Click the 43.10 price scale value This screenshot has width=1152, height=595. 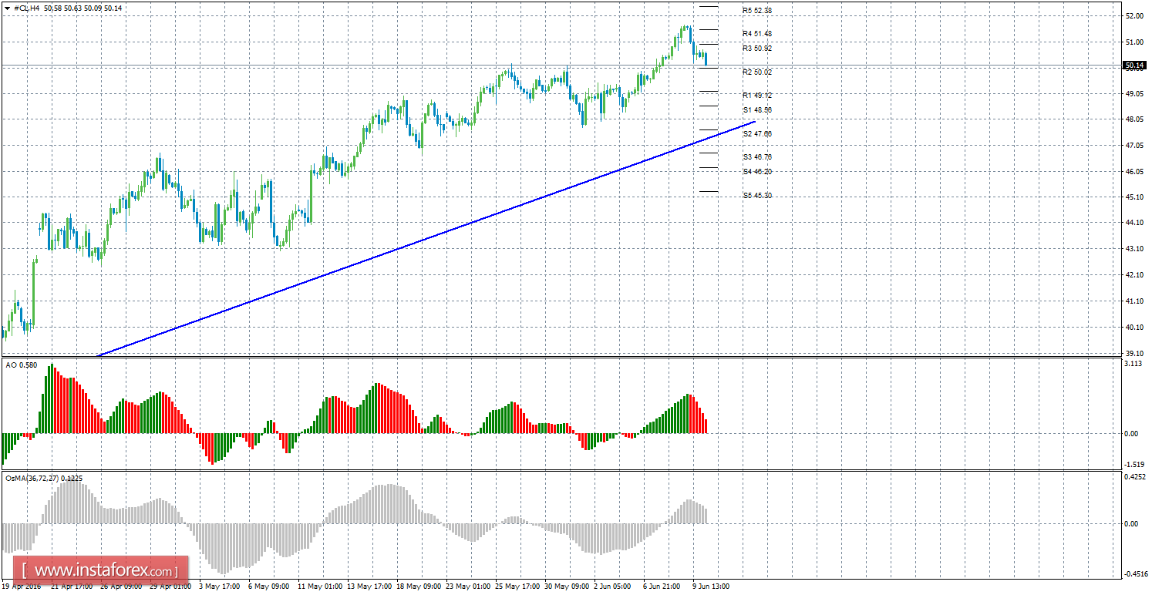tap(1134, 249)
